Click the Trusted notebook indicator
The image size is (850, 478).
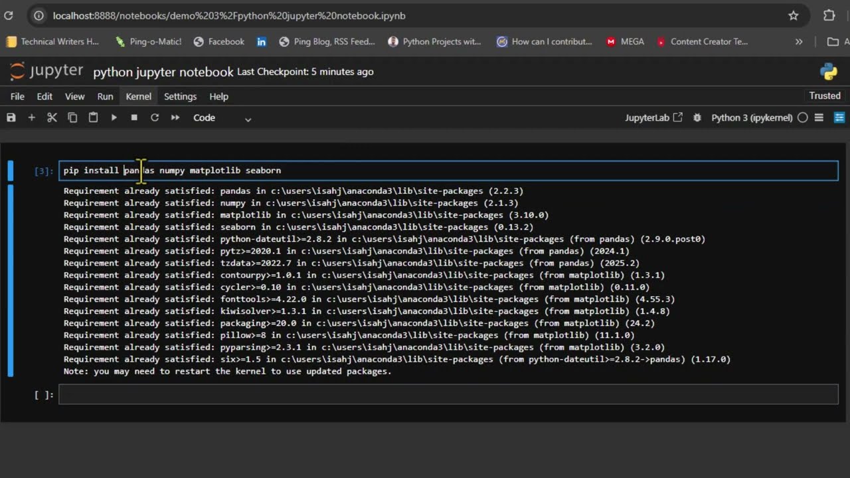pos(825,96)
